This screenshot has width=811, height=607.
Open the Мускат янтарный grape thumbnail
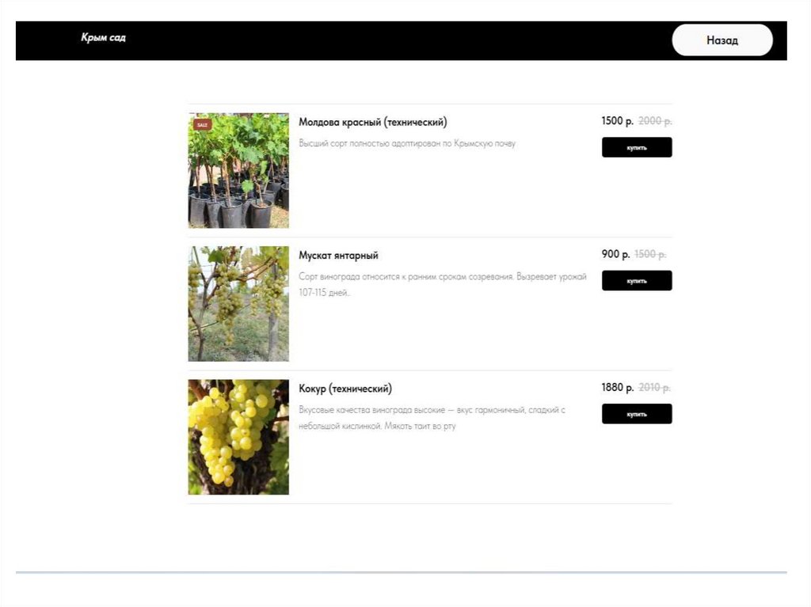[238, 304]
